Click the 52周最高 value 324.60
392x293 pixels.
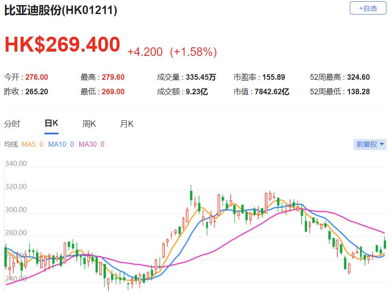(x=358, y=77)
